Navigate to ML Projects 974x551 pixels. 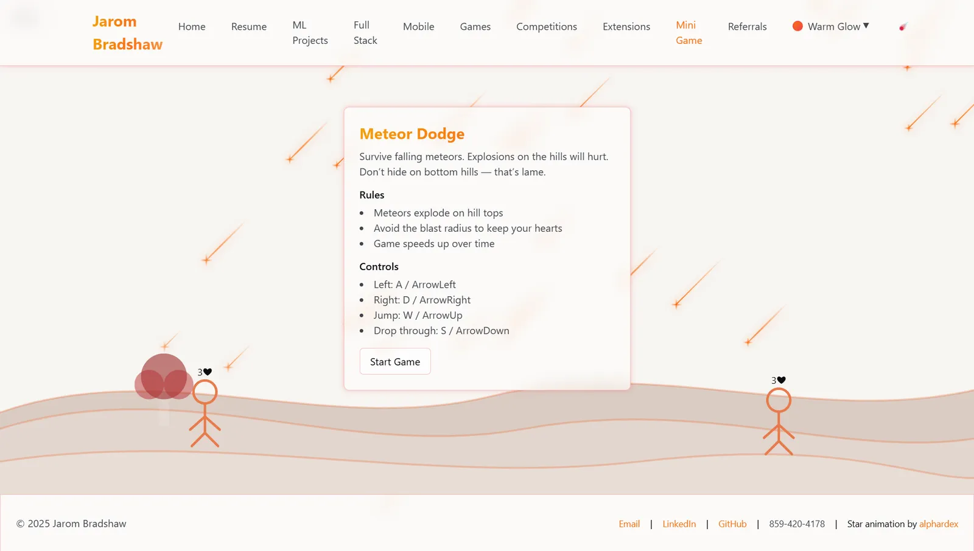click(x=310, y=33)
